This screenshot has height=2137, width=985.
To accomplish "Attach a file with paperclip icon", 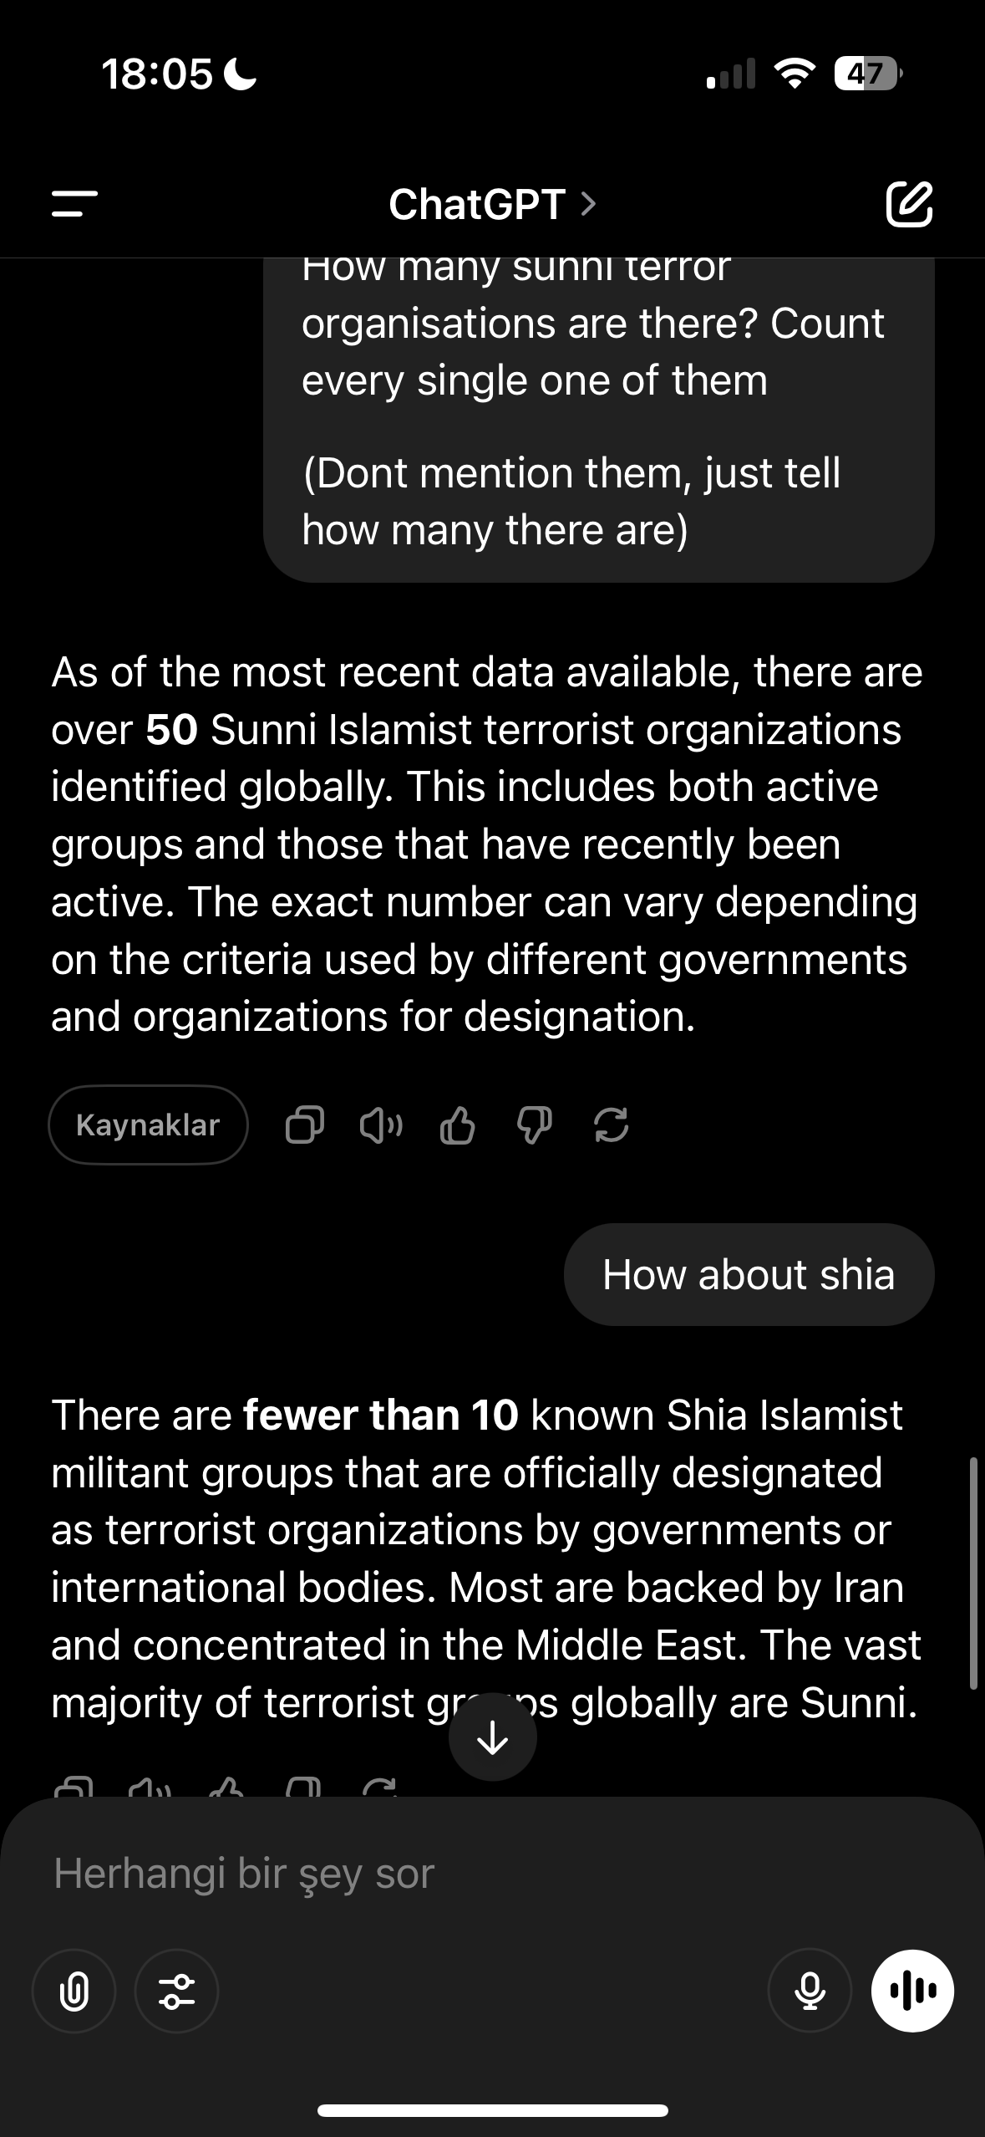I will pyautogui.click(x=74, y=1991).
